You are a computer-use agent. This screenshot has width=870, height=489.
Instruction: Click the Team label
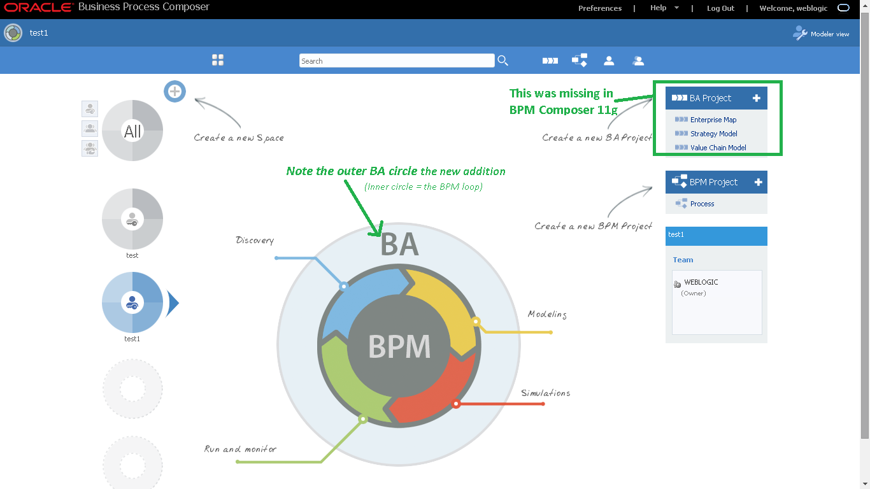(x=683, y=260)
